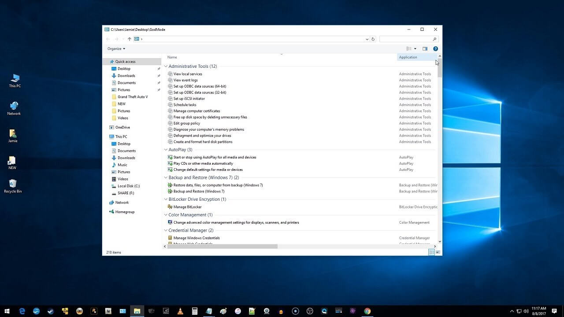The width and height of the screenshot is (564, 317).
Task: Refresh the address bar location
Action: (x=373, y=39)
